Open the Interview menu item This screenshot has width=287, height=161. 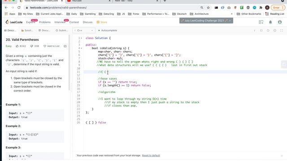60,22
